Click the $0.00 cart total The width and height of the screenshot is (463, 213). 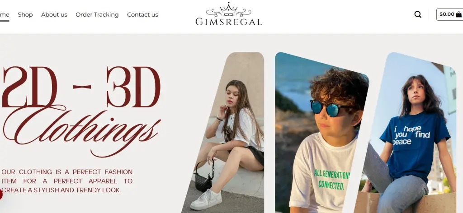click(447, 14)
